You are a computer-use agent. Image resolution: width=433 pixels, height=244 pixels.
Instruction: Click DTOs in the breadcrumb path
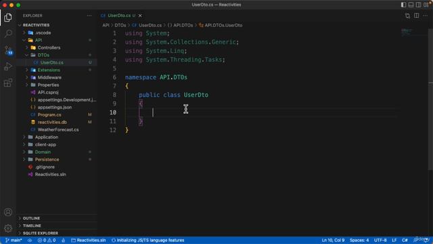120,25
